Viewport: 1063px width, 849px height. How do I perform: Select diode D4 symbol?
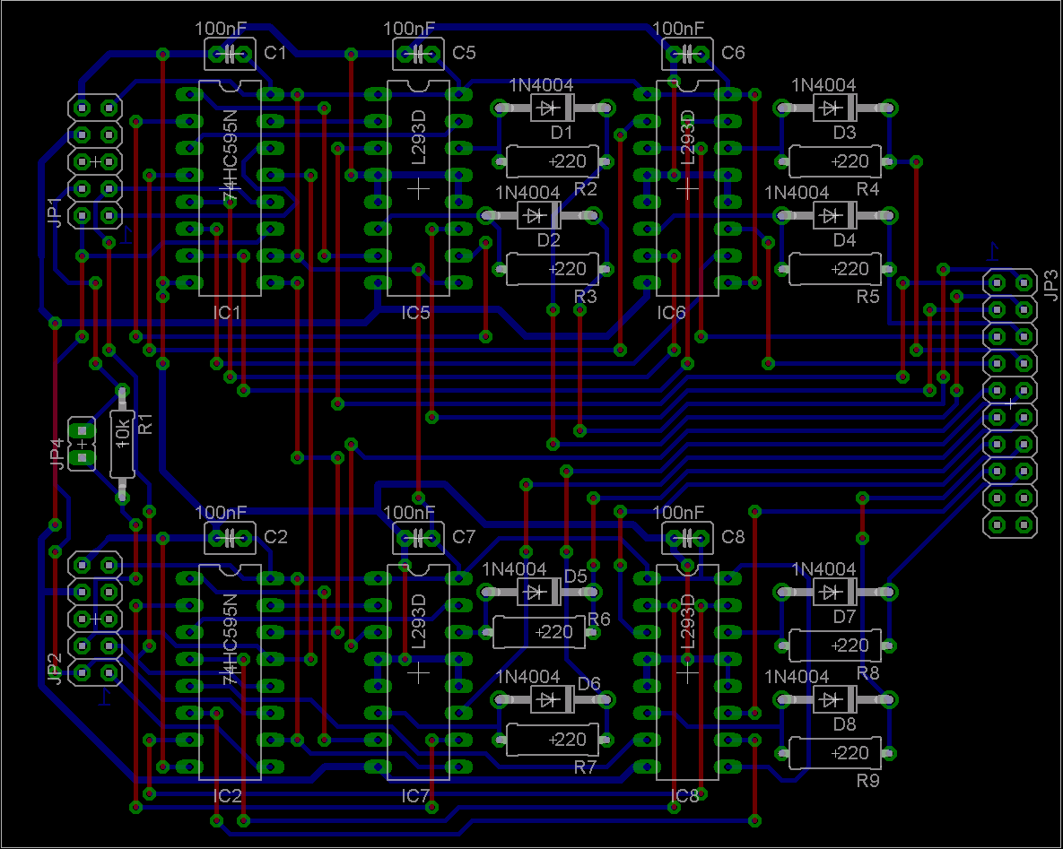835,215
